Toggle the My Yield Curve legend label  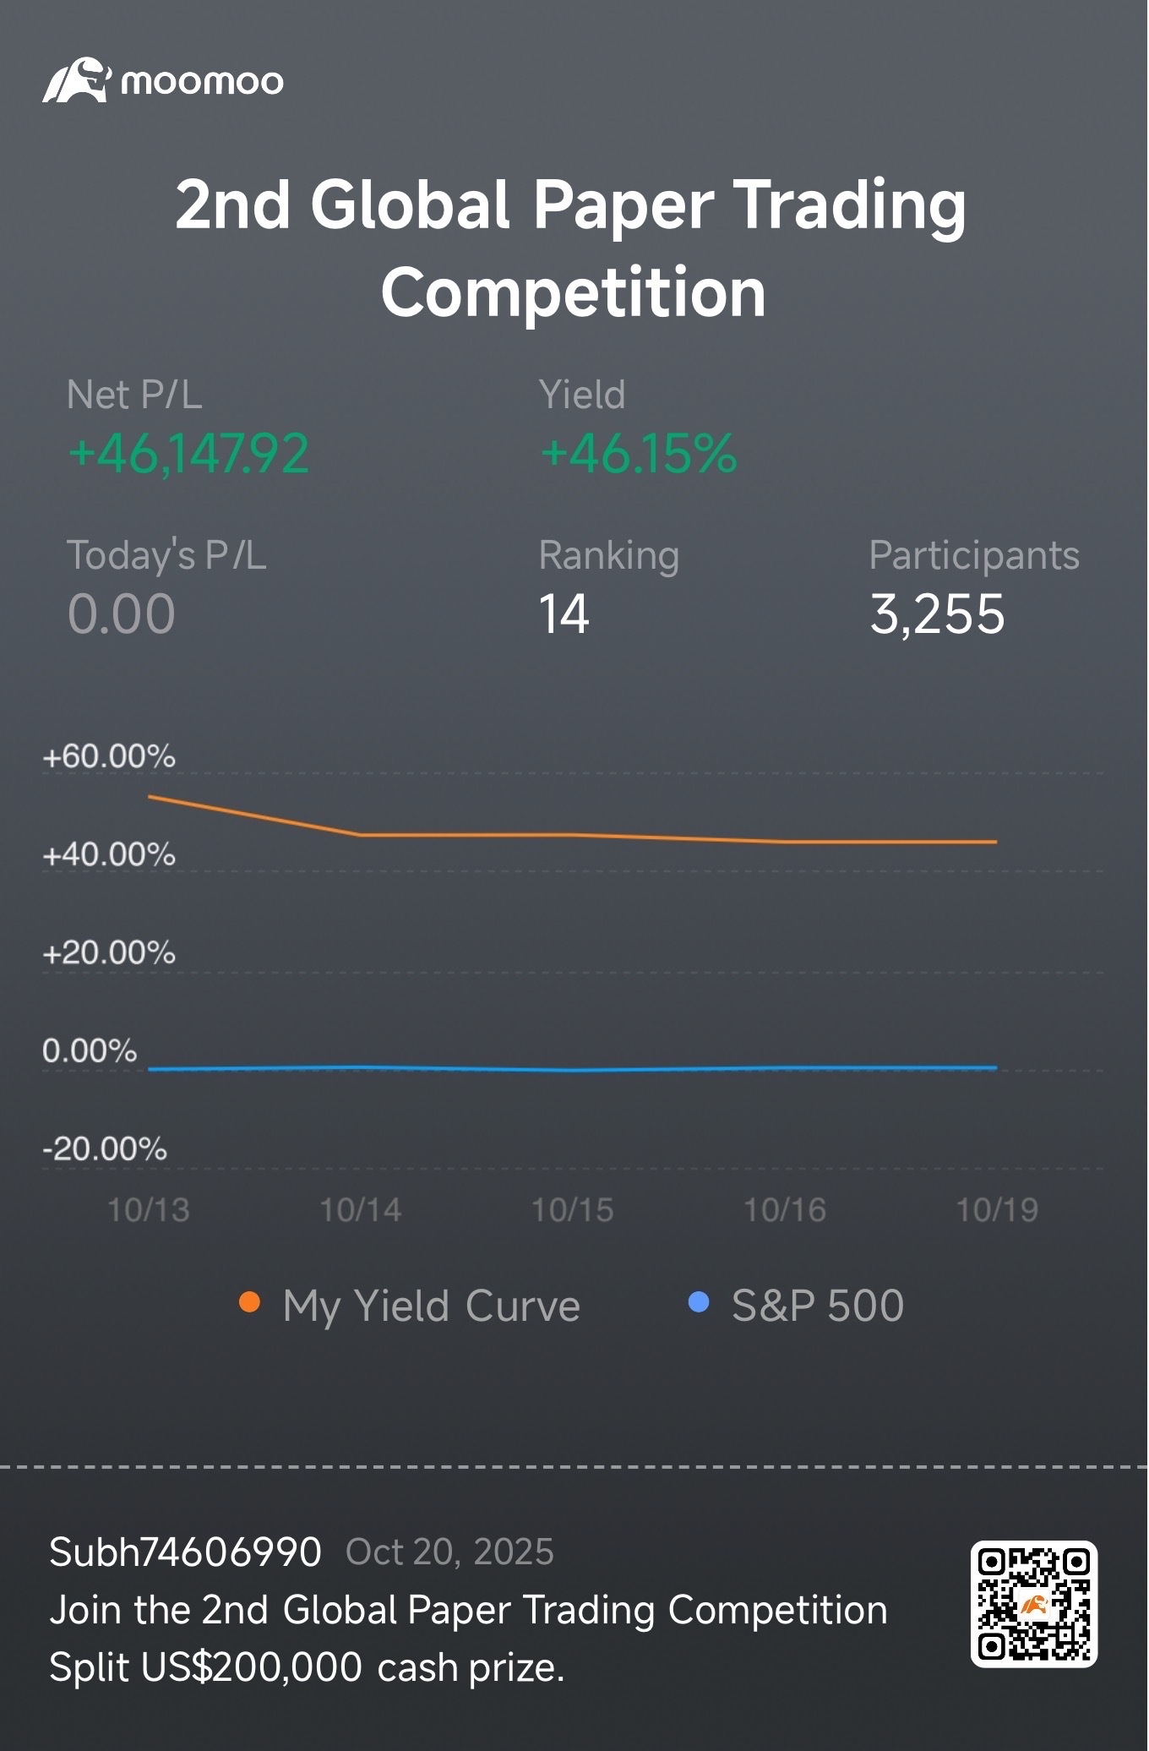coord(432,1306)
